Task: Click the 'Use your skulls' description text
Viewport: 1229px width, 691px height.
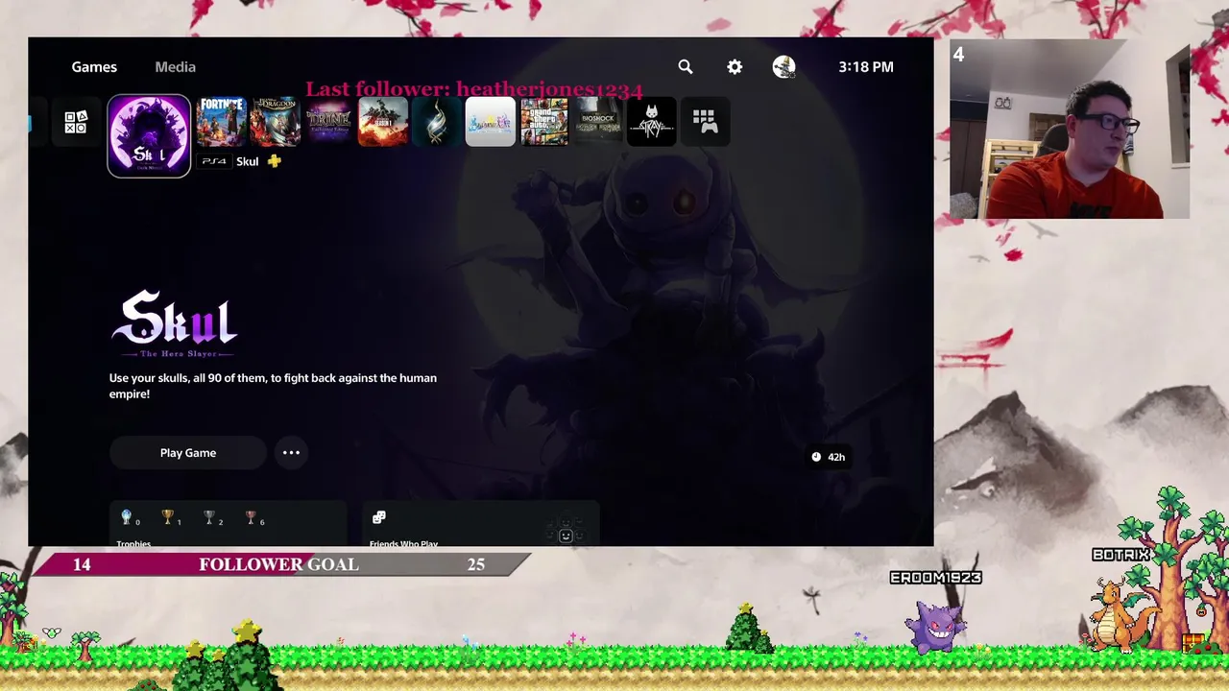Action: point(273,386)
